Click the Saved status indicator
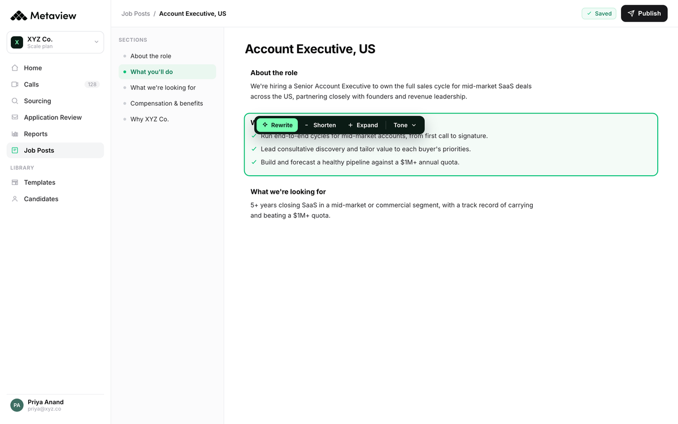 (599, 14)
